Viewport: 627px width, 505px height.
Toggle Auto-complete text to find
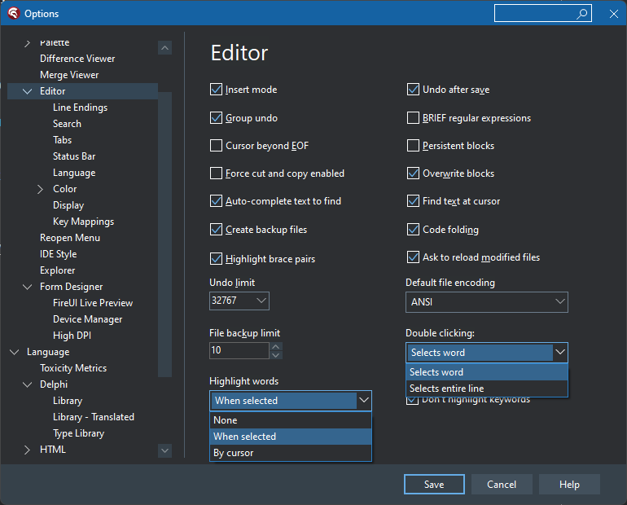coord(217,200)
